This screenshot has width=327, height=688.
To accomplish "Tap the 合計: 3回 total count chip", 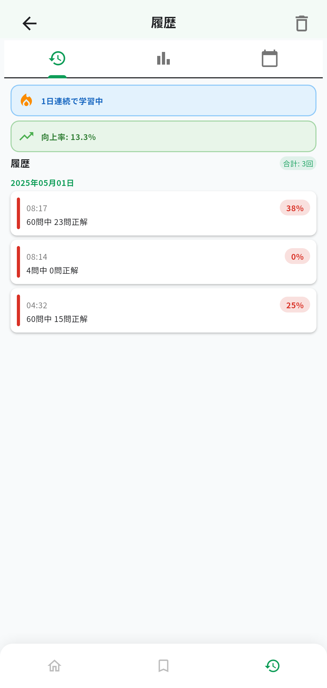I will (x=298, y=163).
